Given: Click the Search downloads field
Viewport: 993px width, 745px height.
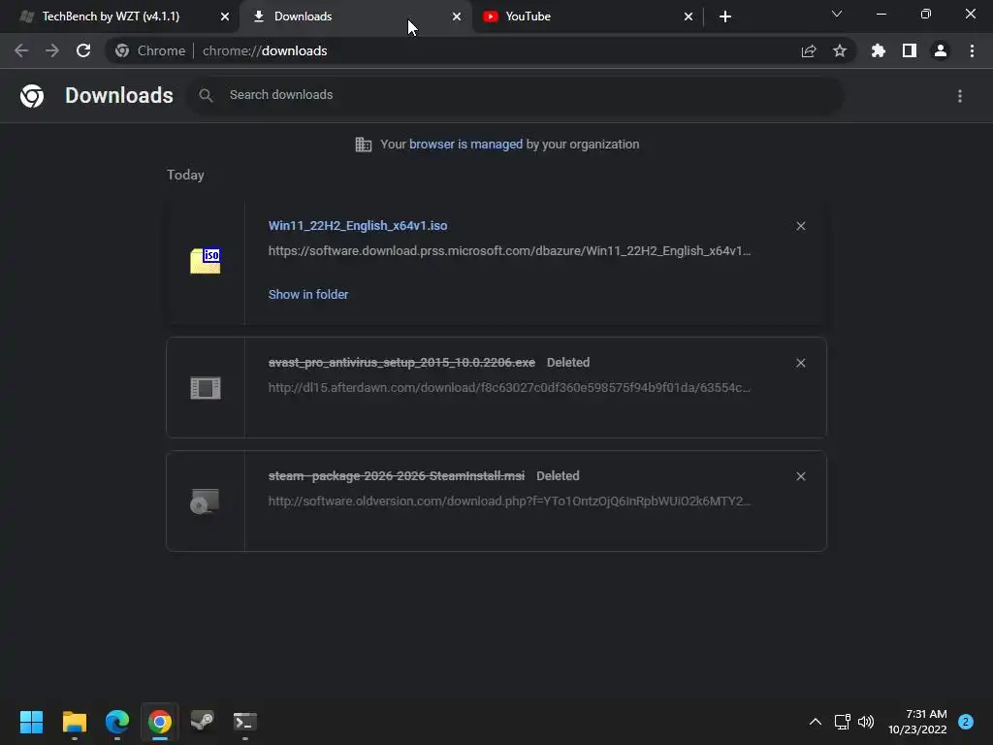Looking at the screenshot, I should click(516, 95).
